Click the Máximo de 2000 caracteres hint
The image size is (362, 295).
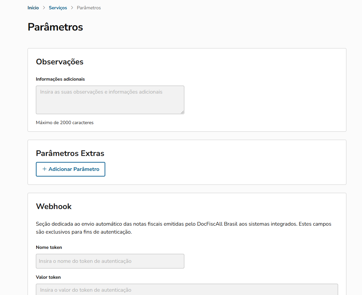(x=65, y=123)
